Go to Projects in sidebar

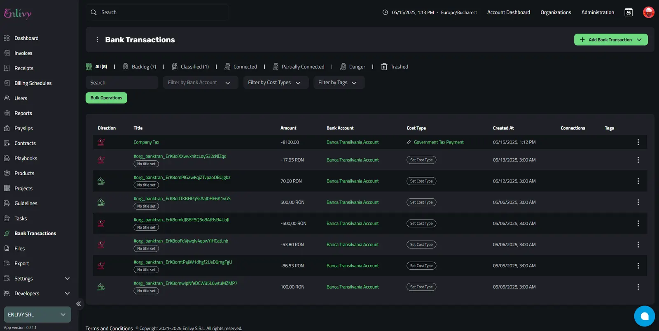pyautogui.click(x=23, y=188)
